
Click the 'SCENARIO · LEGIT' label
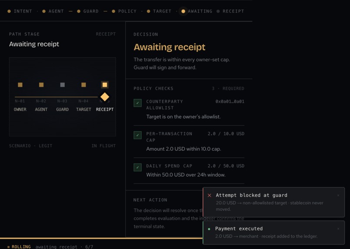[30, 146]
